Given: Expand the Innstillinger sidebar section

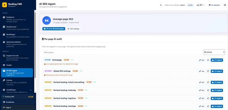Looking at the screenshot, I should click(17, 90).
